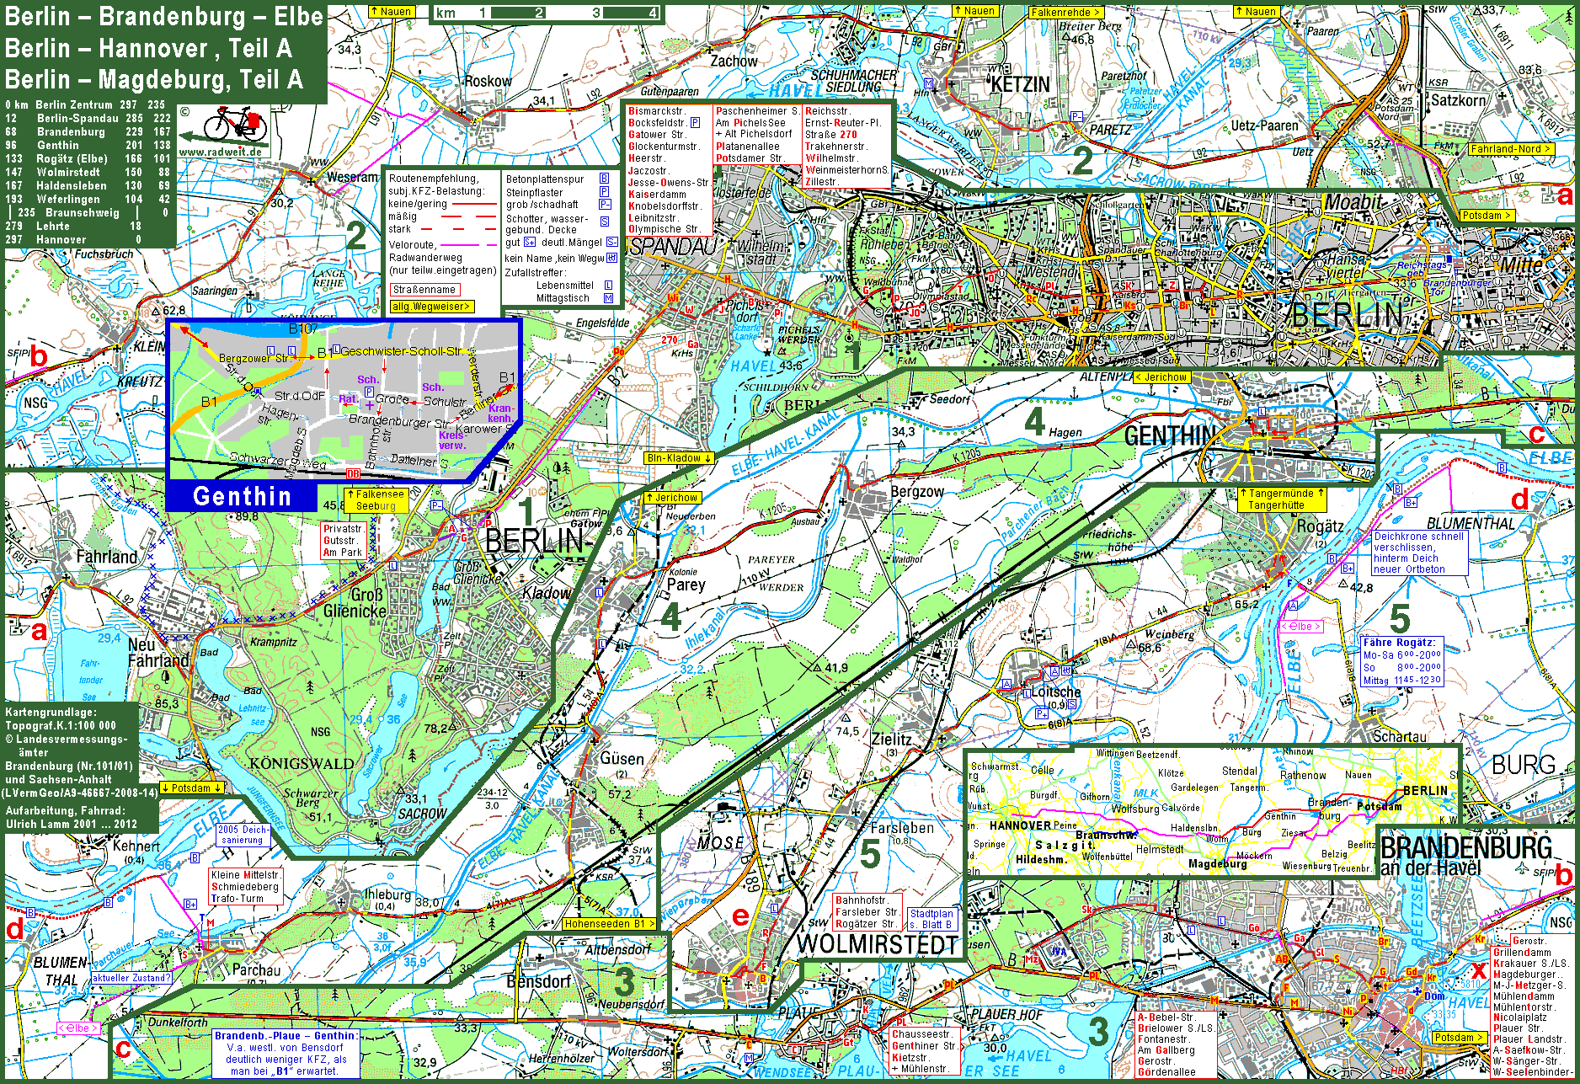Click the blue Genthin inset title
Viewport: 1580px width, 1084px height.
point(242,496)
